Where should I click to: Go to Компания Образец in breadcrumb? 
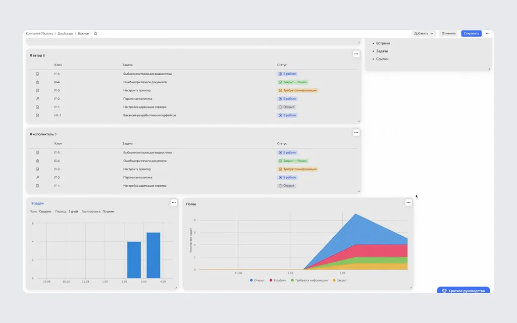pos(39,33)
